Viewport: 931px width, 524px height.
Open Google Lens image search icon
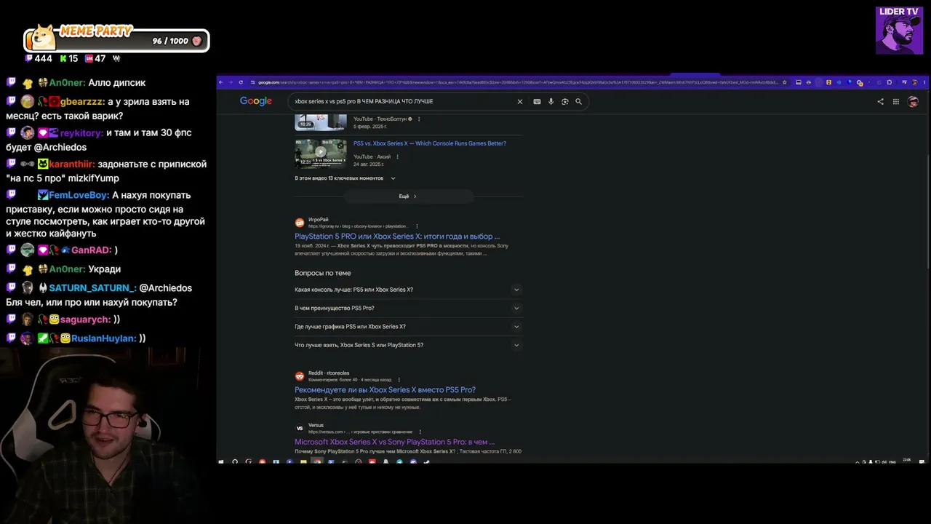(x=564, y=102)
